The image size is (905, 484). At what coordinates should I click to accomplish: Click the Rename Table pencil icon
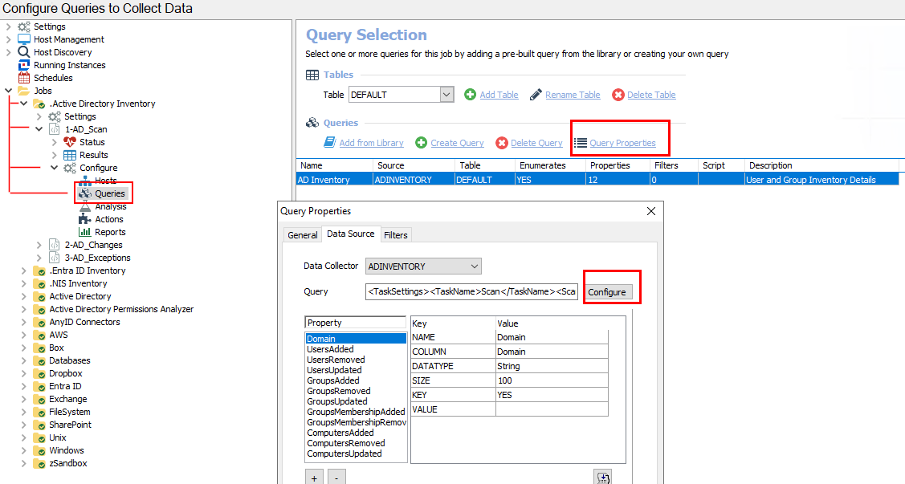(x=536, y=95)
